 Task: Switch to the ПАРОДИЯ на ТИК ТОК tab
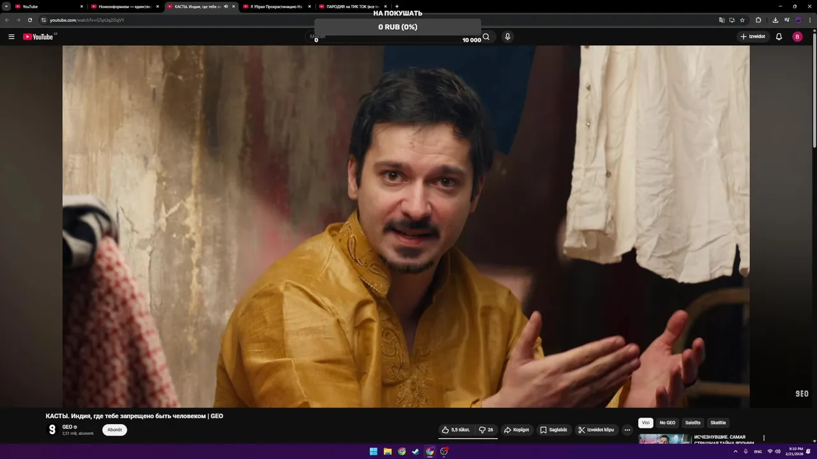352,6
